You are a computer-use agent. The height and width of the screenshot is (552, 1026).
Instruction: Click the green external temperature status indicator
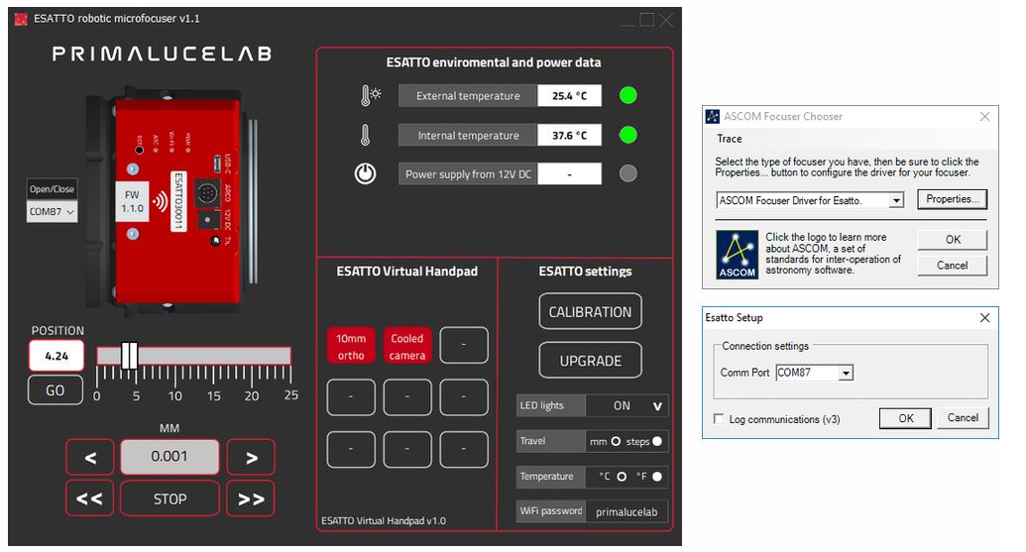628,95
